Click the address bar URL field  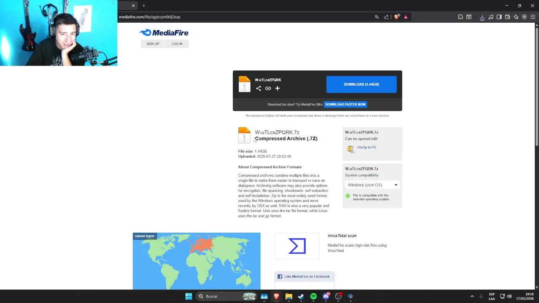point(244,17)
